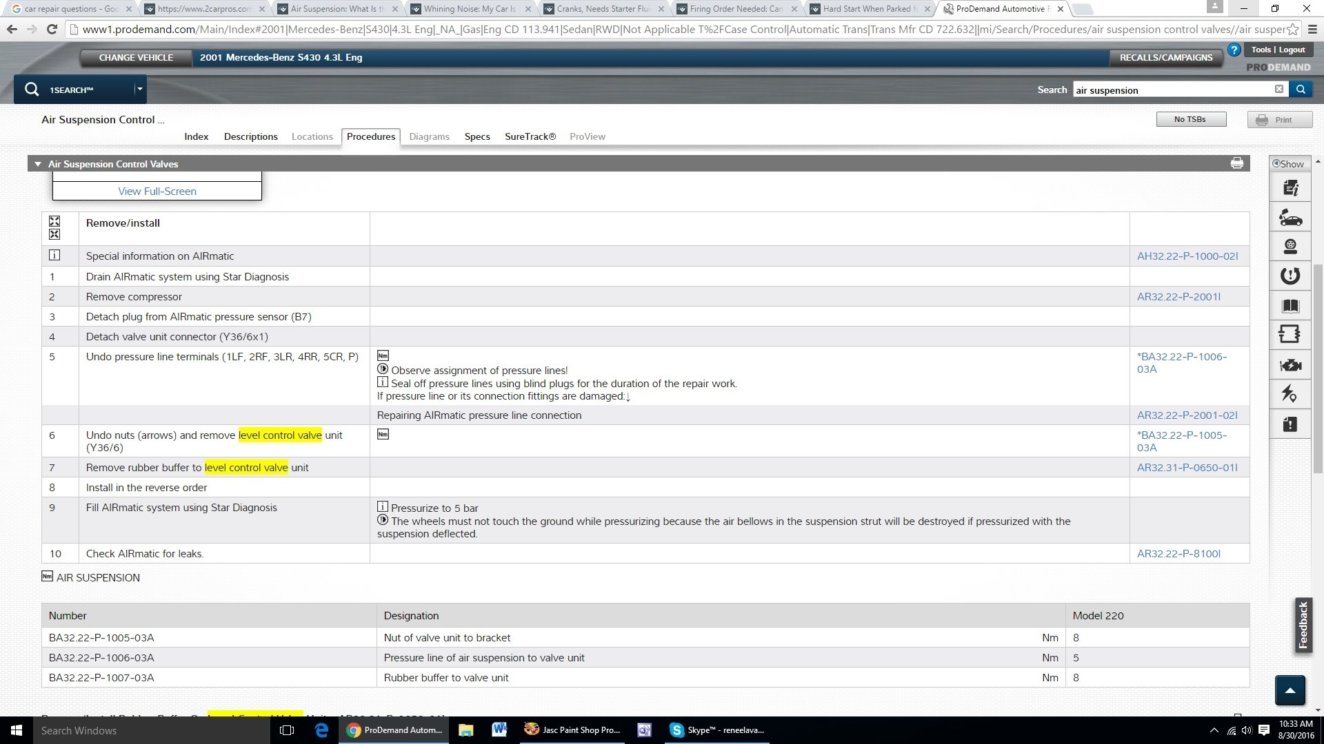Viewport: 1324px width, 744px height.
Task: Expand the Show sidebar panel
Action: [x=1288, y=164]
